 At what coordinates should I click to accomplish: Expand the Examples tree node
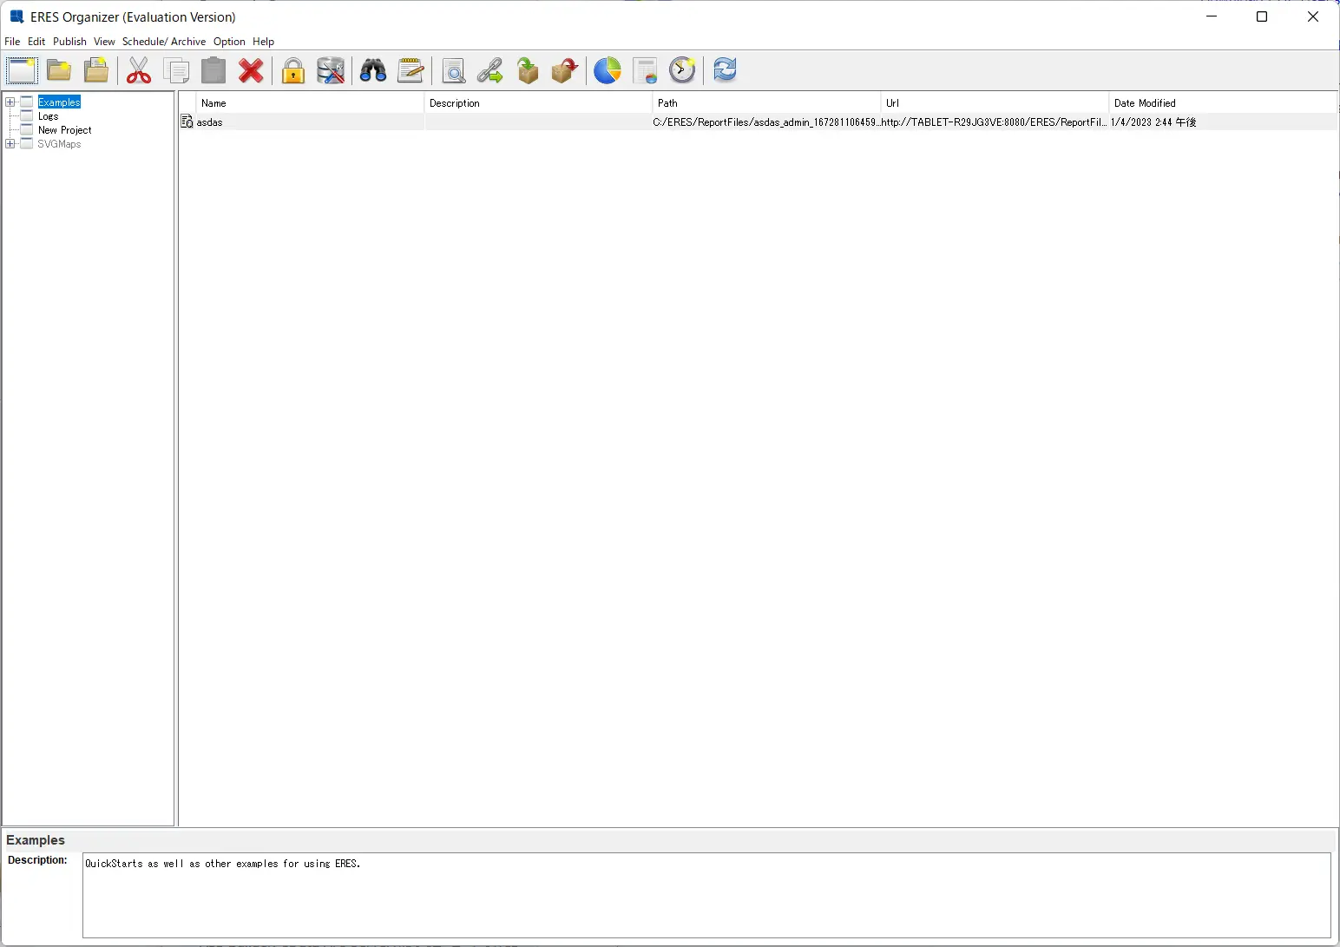tap(10, 102)
